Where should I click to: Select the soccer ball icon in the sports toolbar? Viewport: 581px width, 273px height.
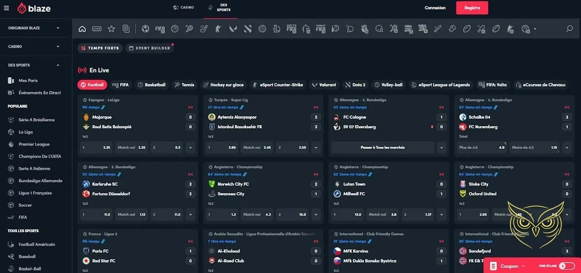pyautogui.click(x=145, y=29)
